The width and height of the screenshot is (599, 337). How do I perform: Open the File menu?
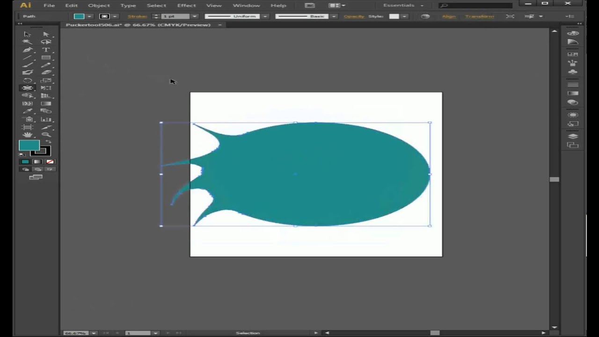[x=49, y=5]
